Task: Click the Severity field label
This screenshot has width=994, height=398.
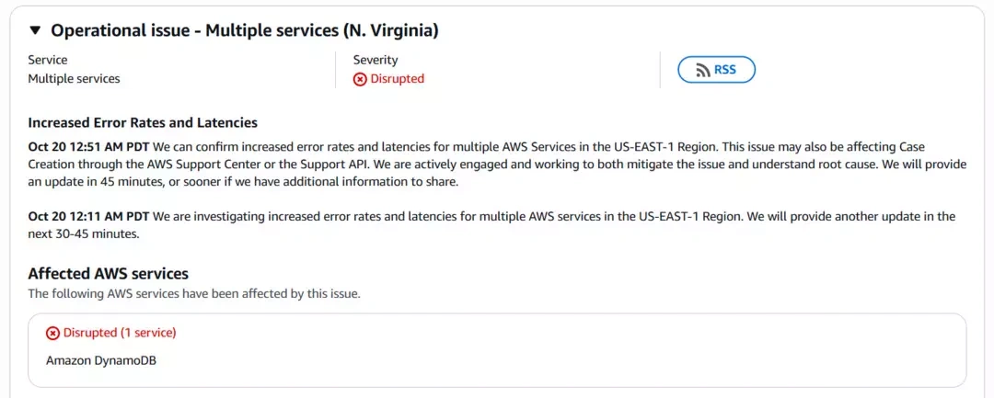Action: 376,60
